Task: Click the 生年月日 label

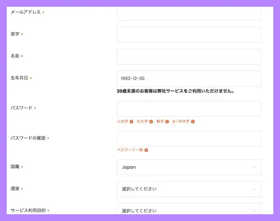Action: (19, 78)
